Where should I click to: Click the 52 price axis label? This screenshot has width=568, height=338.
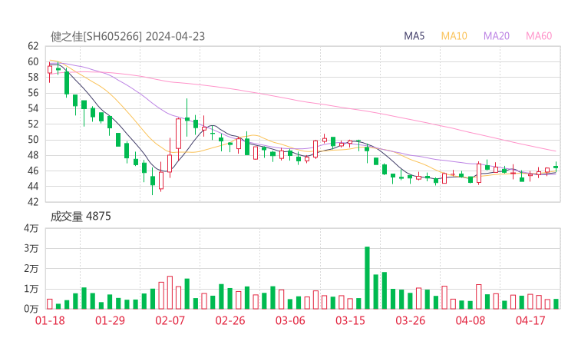(x=33, y=124)
